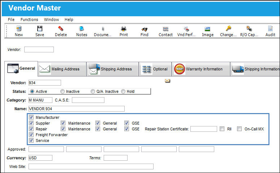Image resolution: width=280 pixels, height=173 pixels.
Task: Uncheck General in the Repair row
Action: coord(98,129)
